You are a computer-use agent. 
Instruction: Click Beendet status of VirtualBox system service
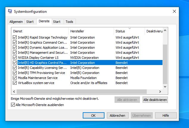tap(121, 83)
